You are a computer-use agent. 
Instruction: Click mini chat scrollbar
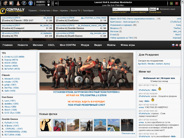(180, 89)
